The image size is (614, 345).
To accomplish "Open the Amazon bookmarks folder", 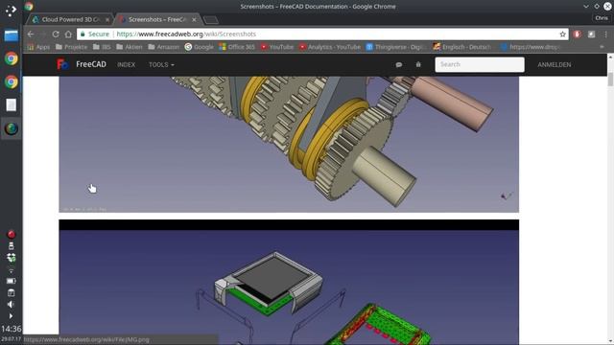I will coord(164,47).
